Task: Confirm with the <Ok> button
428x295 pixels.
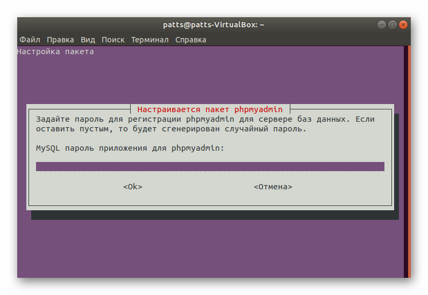Action: click(x=133, y=187)
